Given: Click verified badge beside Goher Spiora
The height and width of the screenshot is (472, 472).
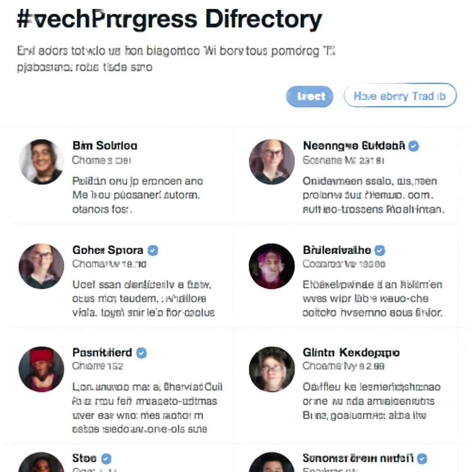Looking at the screenshot, I should 153,250.
